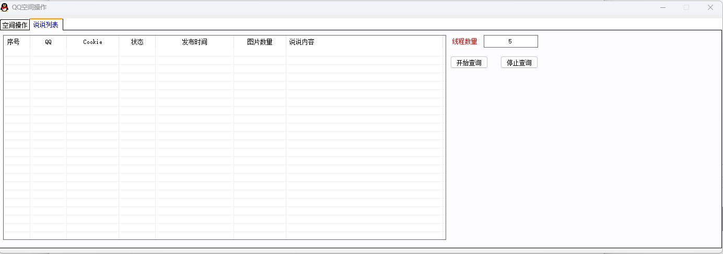
Task: Select the 说说列表 tab
Action: click(46, 25)
